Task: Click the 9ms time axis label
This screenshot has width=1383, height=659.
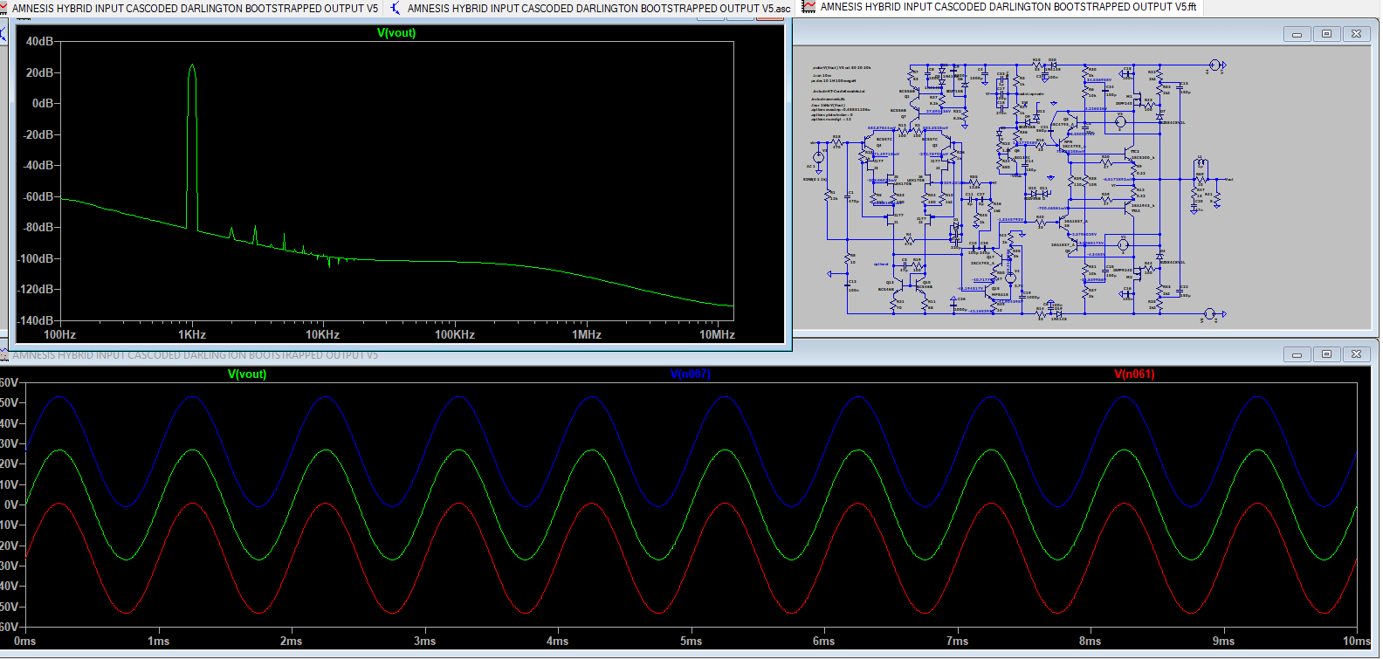Action: click(x=1223, y=642)
